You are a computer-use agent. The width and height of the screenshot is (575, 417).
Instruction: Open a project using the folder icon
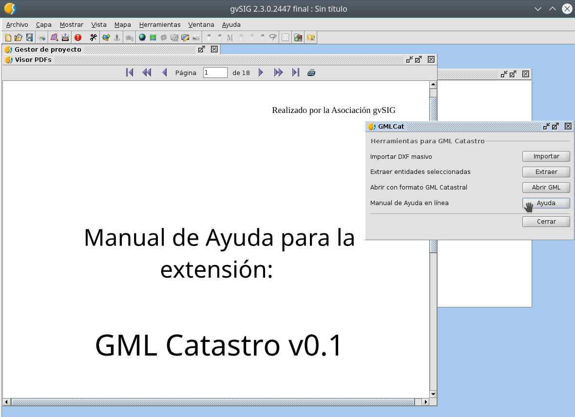[19, 38]
